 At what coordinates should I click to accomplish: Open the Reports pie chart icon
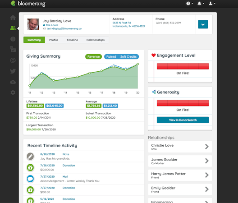[13, 39]
